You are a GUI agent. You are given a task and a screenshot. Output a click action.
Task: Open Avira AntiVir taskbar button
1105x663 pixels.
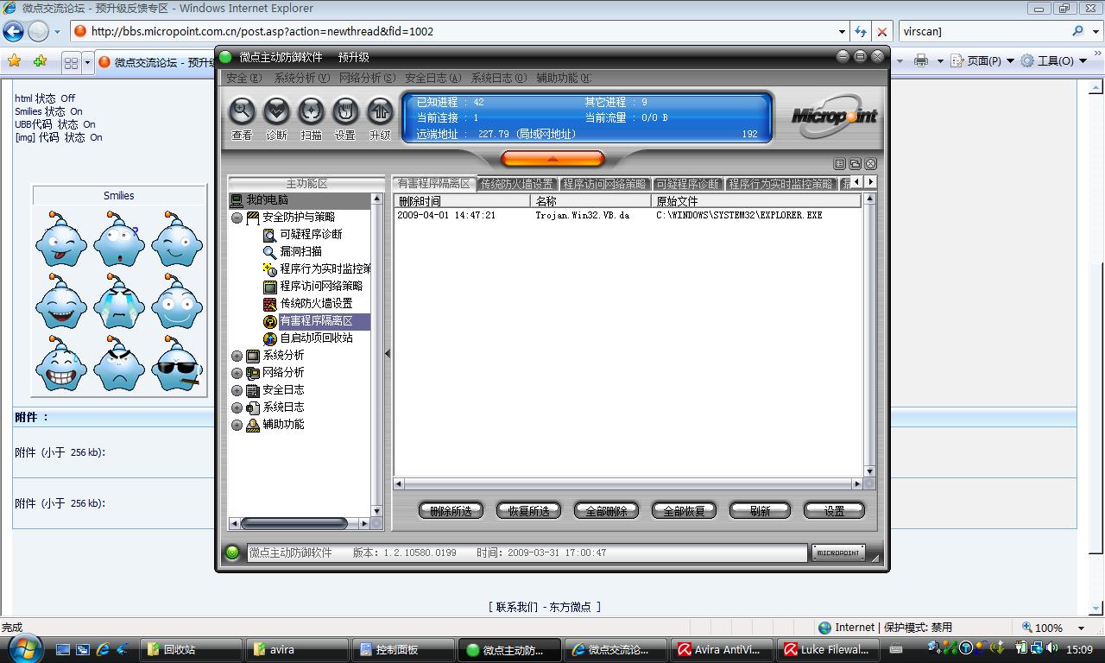721,649
